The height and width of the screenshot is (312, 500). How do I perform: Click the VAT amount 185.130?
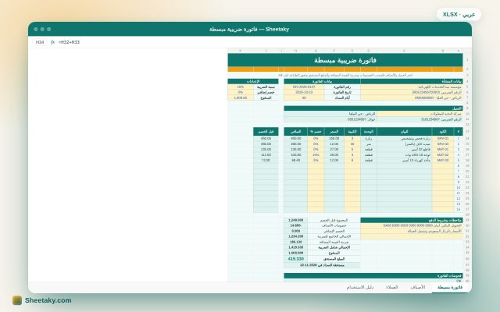coord(295,242)
